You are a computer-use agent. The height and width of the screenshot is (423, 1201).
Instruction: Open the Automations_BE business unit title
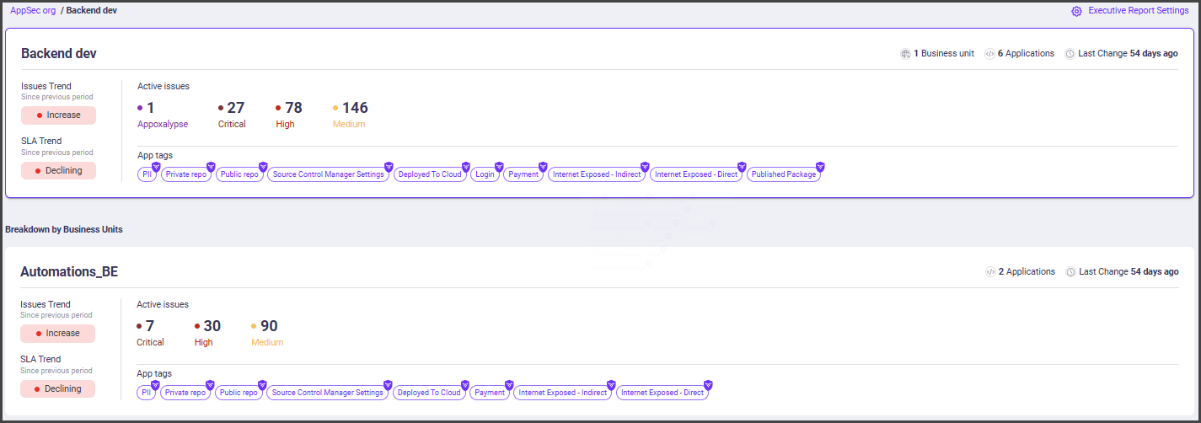[69, 271]
